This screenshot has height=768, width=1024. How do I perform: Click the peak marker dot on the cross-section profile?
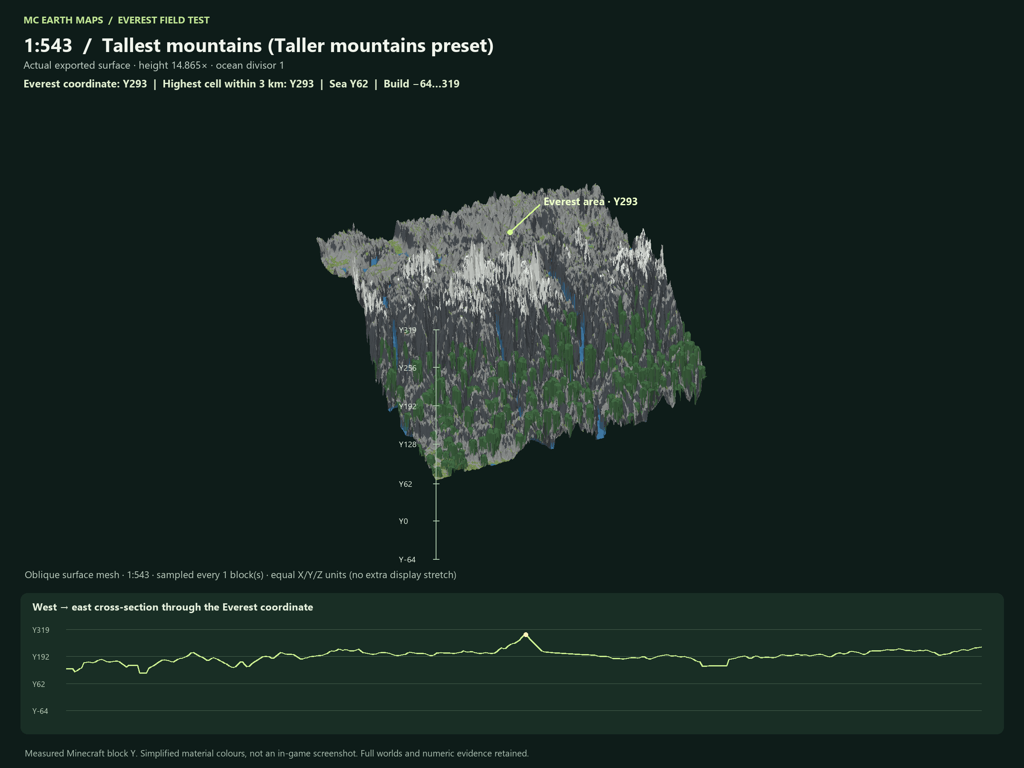(x=526, y=635)
